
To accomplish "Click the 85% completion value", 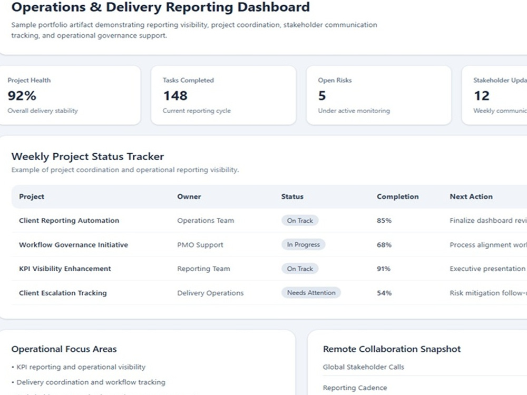I will [x=384, y=221].
